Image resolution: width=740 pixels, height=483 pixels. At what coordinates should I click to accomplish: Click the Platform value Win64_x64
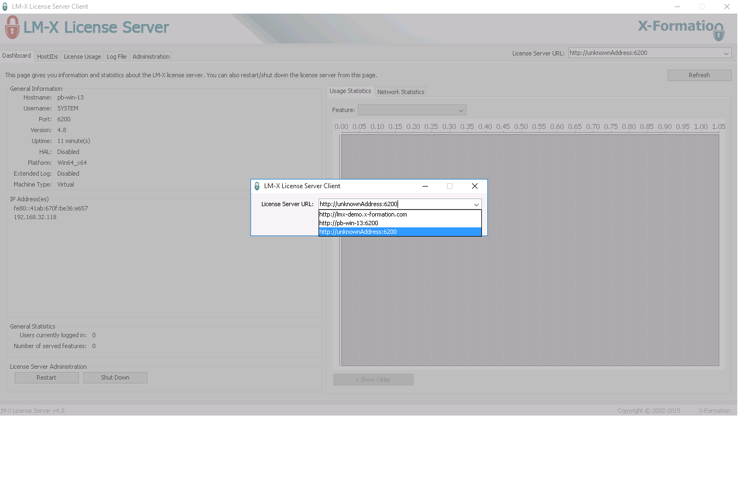pyautogui.click(x=72, y=163)
